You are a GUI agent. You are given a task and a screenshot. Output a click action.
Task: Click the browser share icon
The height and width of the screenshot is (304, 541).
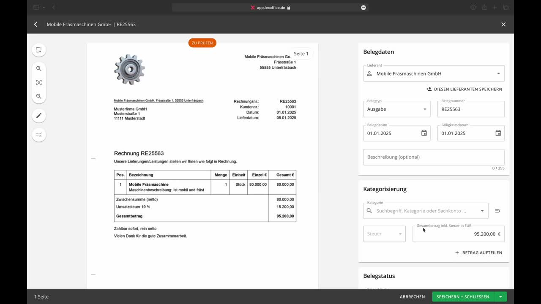point(484,7)
